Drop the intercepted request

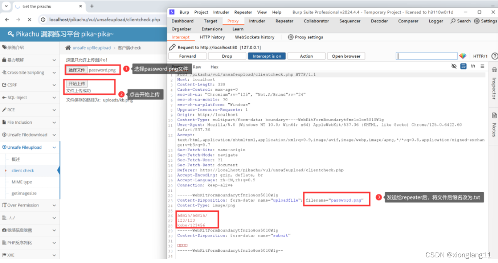click(x=227, y=56)
